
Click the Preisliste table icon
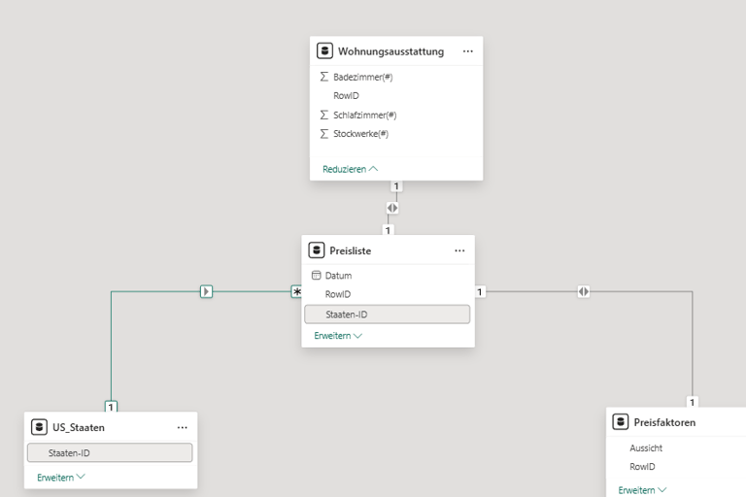[x=317, y=250]
